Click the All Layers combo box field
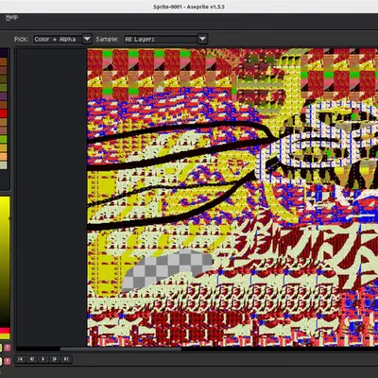Viewport: 378px width, 378px height. [x=161, y=39]
